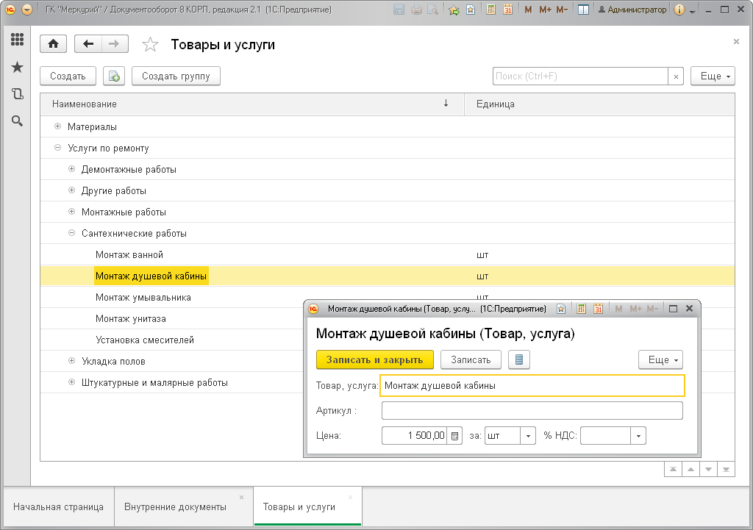Open the unit dropdown next to за:
Viewport: 753px width, 530px height.
pos(528,436)
